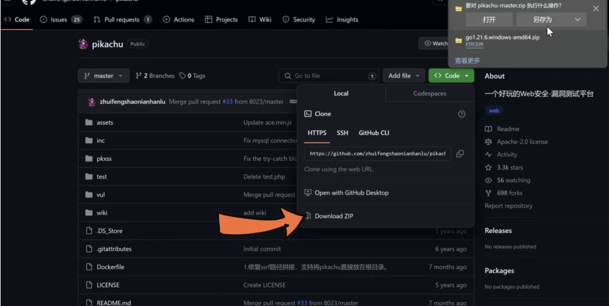Expand the 另存为 dropdown arrow
609x306 pixels.
tap(578, 20)
